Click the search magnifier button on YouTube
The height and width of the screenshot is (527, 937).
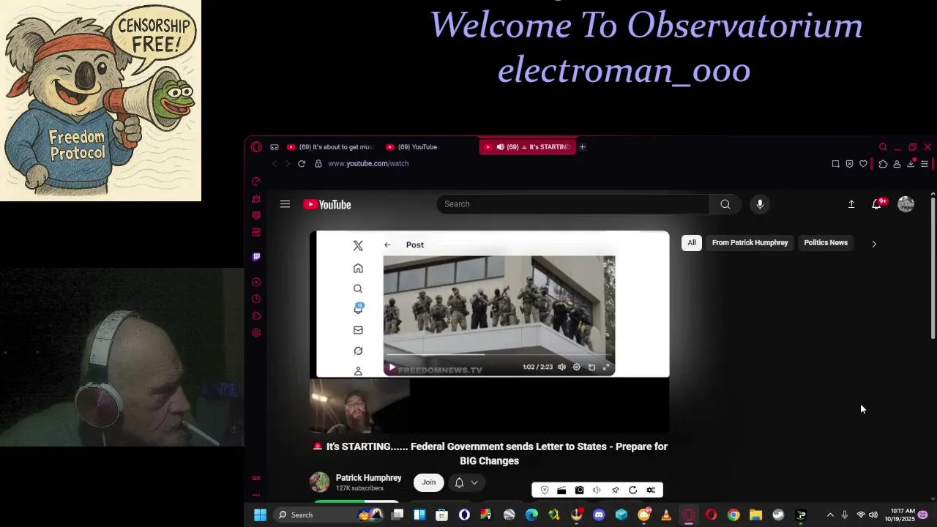(x=725, y=204)
